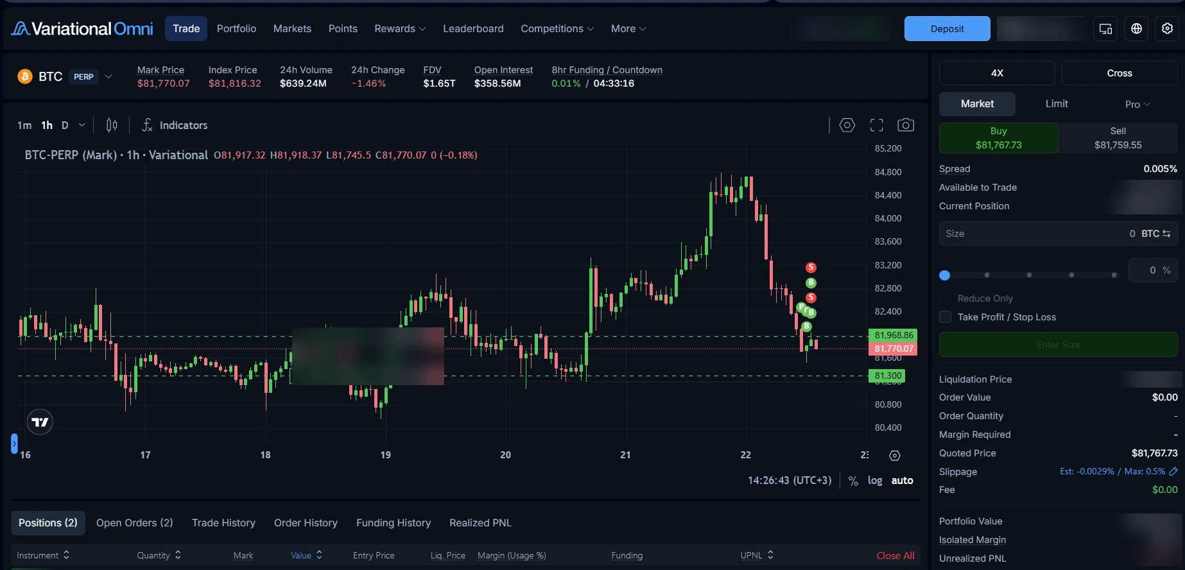Click the size percentage input box
Image resolution: width=1185 pixels, height=570 pixels.
tap(1153, 270)
